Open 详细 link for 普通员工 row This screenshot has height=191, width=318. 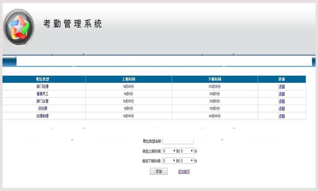pyautogui.click(x=281, y=94)
